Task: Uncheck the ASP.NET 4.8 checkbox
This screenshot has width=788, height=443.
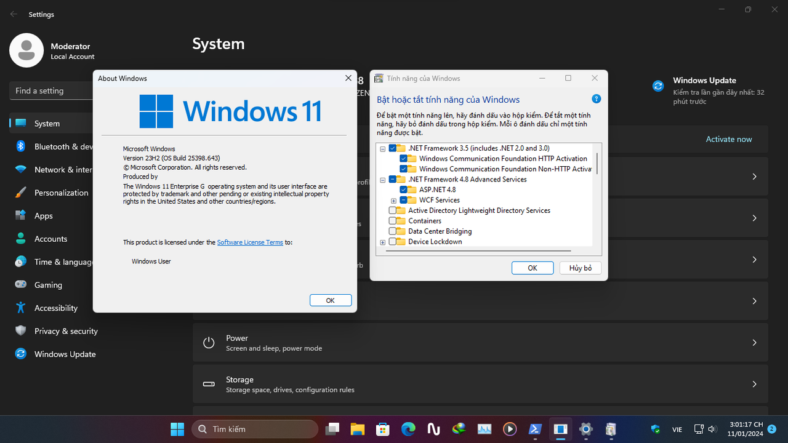Action: 404,190
